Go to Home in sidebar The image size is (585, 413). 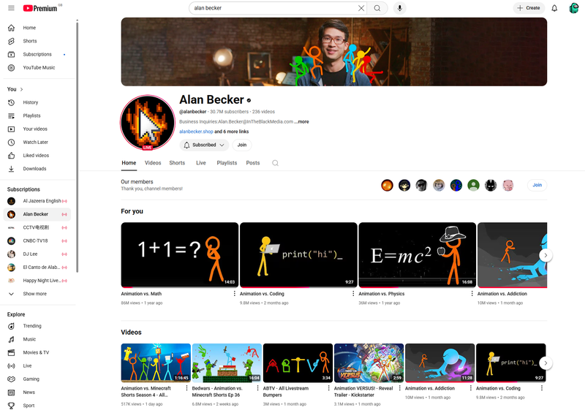click(x=37, y=28)
